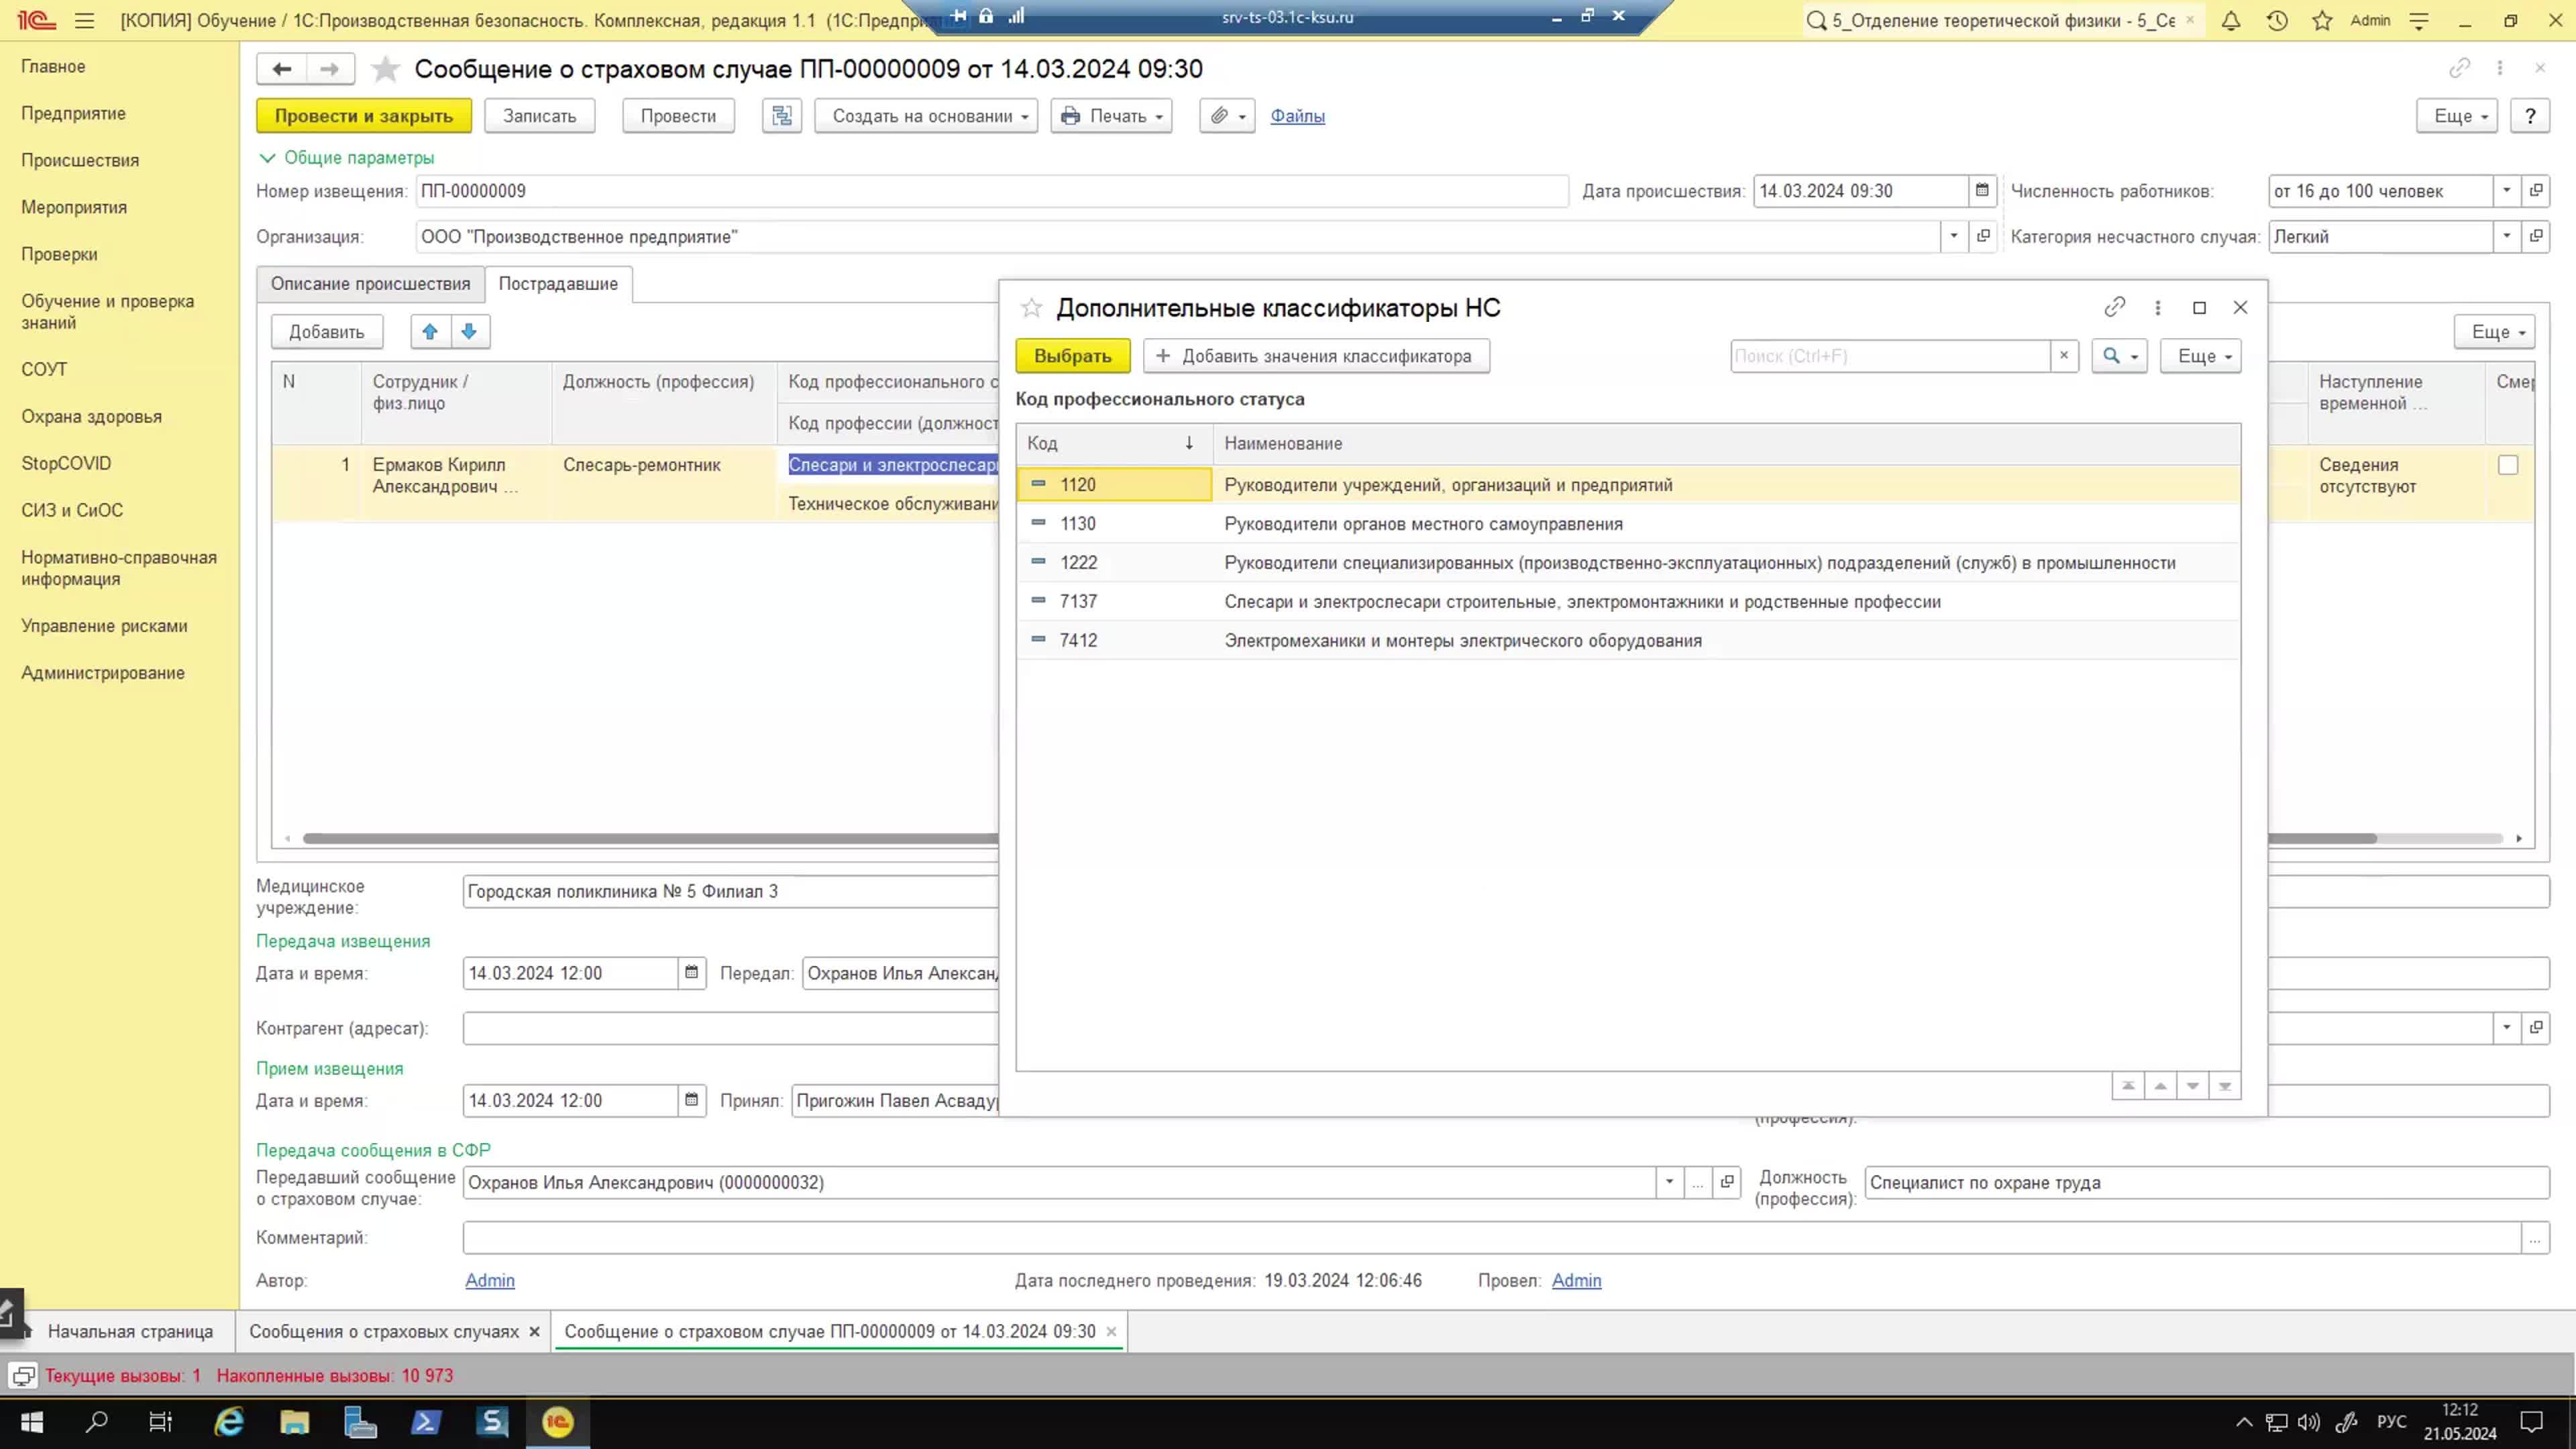Jump to first record in classifier list
Screen dimensions: 2576x1449
click(x=2128, y=1086)
